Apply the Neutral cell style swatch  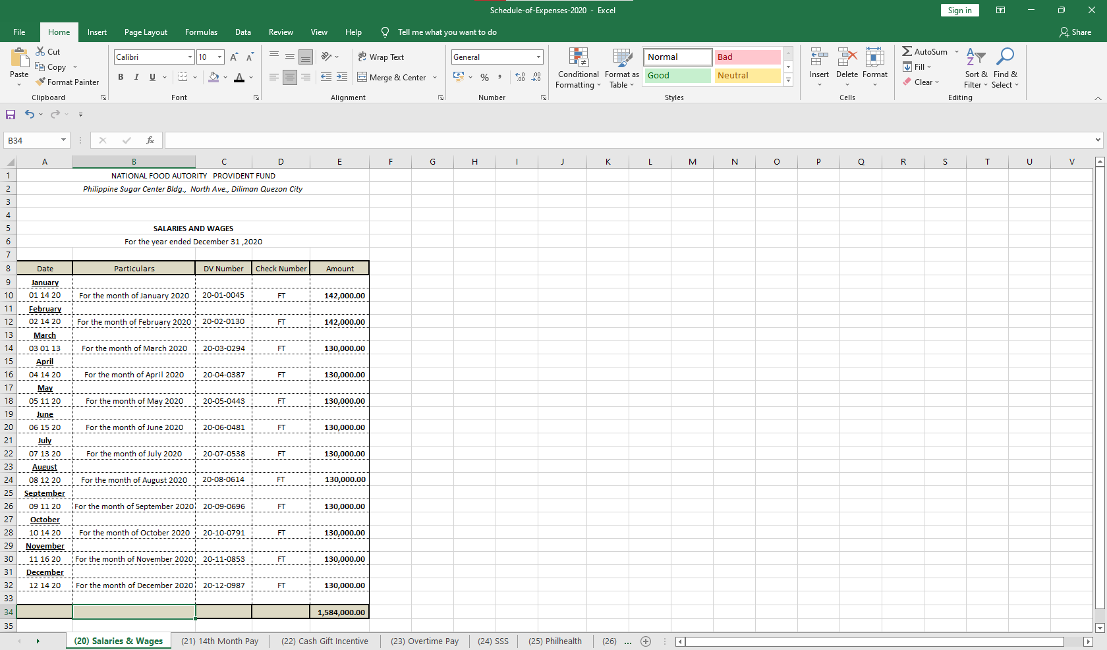pos(748,76)
